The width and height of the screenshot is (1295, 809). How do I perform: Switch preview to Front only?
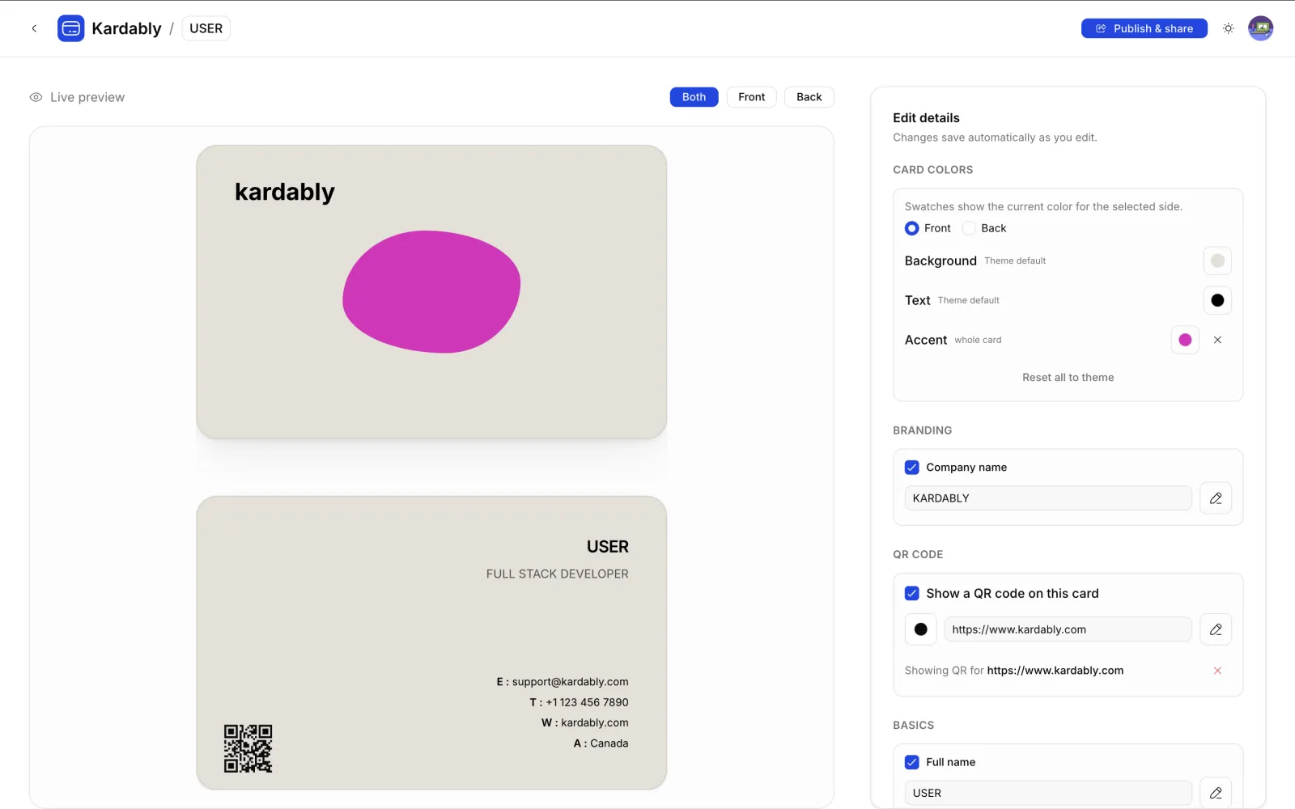pos(751,97)
